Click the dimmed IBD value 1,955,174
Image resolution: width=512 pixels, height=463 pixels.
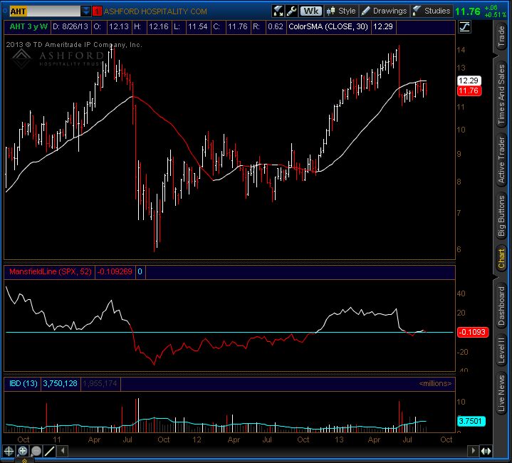point(100,383)
